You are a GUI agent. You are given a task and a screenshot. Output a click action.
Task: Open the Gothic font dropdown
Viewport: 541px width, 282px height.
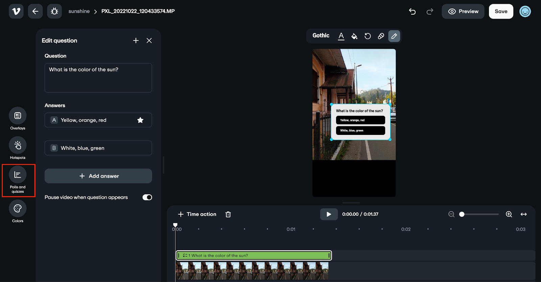[321, 36]
